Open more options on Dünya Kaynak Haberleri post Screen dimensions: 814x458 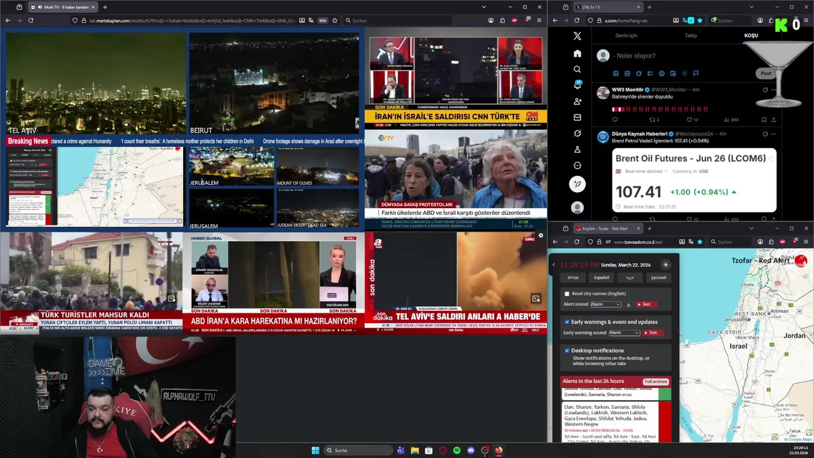[773, 134]
